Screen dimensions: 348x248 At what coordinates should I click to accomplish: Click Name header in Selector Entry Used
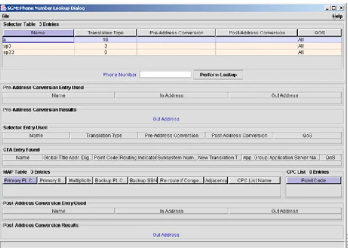click(36, 135)
